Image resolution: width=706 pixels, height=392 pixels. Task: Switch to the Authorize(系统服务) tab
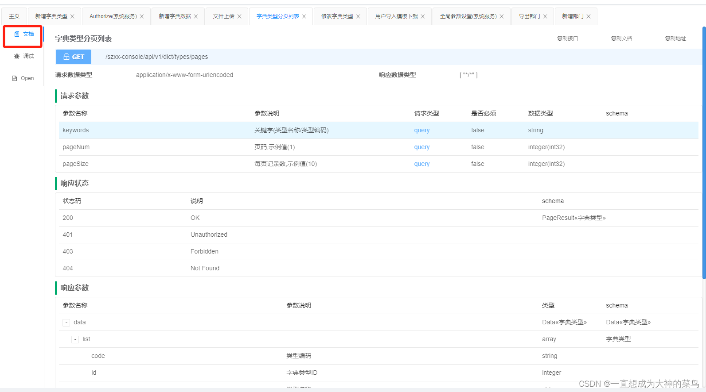tap(113, 16)
